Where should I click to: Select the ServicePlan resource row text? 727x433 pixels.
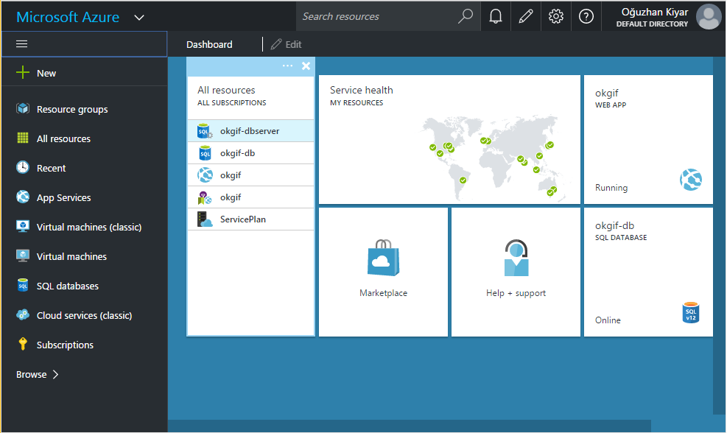click(x=243, y=219)
